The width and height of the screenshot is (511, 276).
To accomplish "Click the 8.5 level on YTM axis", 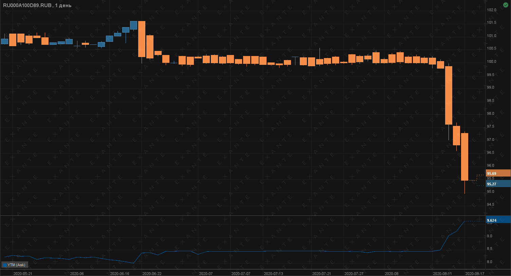I will tap(490, 249).
